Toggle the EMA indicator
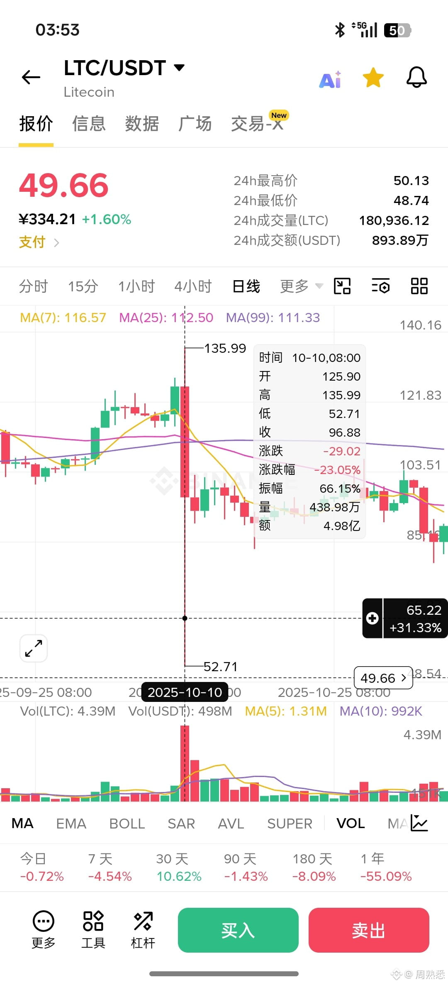This screenshot has height=985, width=448. point(71,824)
